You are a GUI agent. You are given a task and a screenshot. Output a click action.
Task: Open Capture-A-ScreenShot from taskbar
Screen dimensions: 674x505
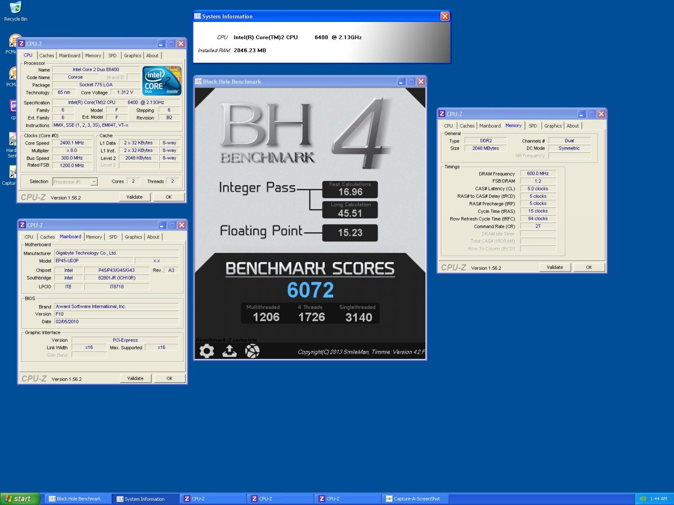pyautogui.click(x=415, y=499)
